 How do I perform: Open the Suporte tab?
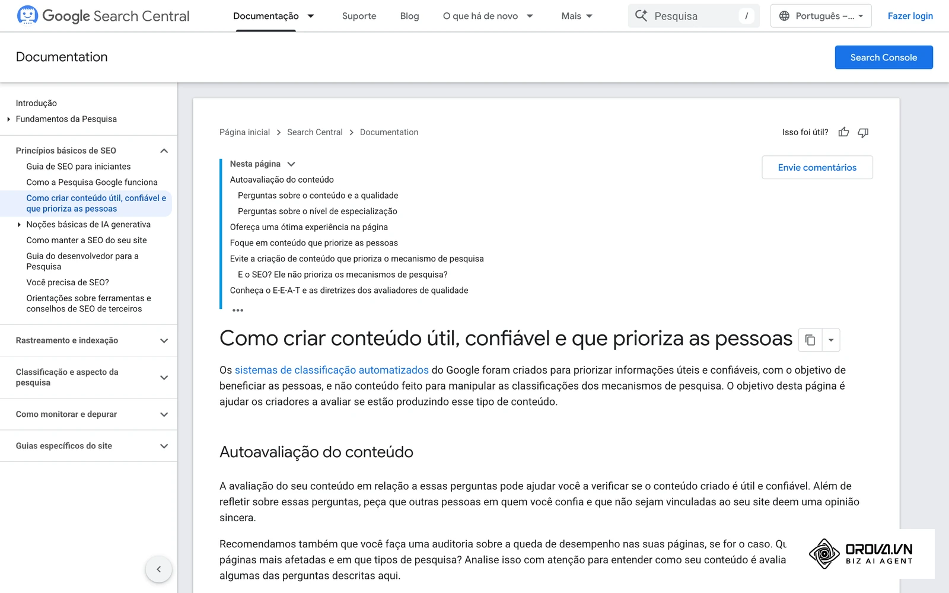(x=359, y=16)
